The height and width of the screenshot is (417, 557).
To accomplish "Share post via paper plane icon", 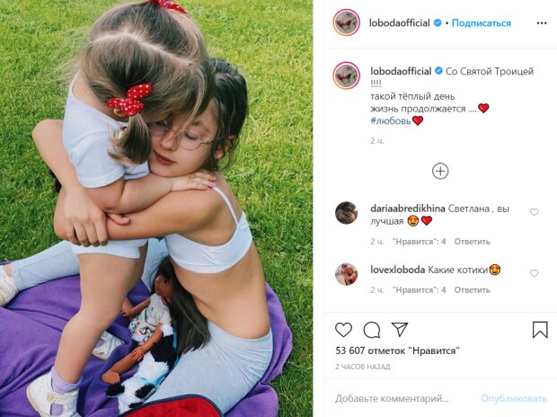I will point(400,329).
